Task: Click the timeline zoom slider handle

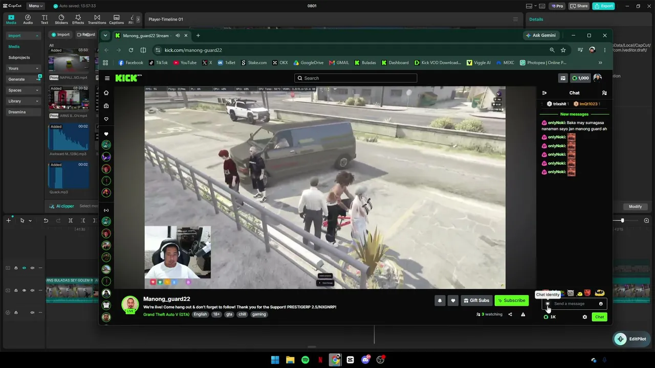Action: (x=622, y=220)
